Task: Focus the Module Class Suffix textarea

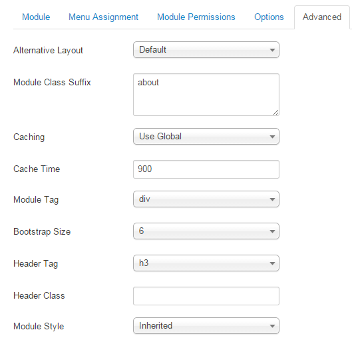Action: (206, 95)
